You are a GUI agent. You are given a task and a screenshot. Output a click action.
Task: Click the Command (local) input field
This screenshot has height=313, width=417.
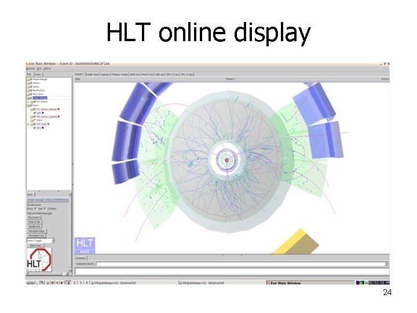pyautogui.click(x=240, y=264)
